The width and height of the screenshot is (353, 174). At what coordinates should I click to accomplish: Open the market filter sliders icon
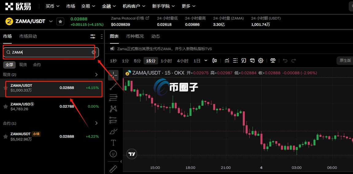point(93,37)
